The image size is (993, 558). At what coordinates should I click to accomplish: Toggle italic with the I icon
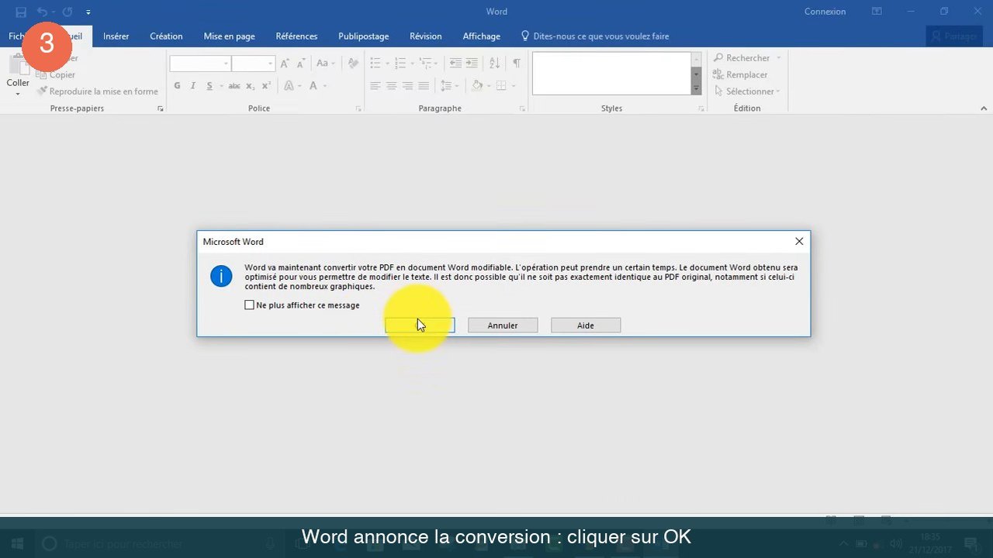pos(193,86)
